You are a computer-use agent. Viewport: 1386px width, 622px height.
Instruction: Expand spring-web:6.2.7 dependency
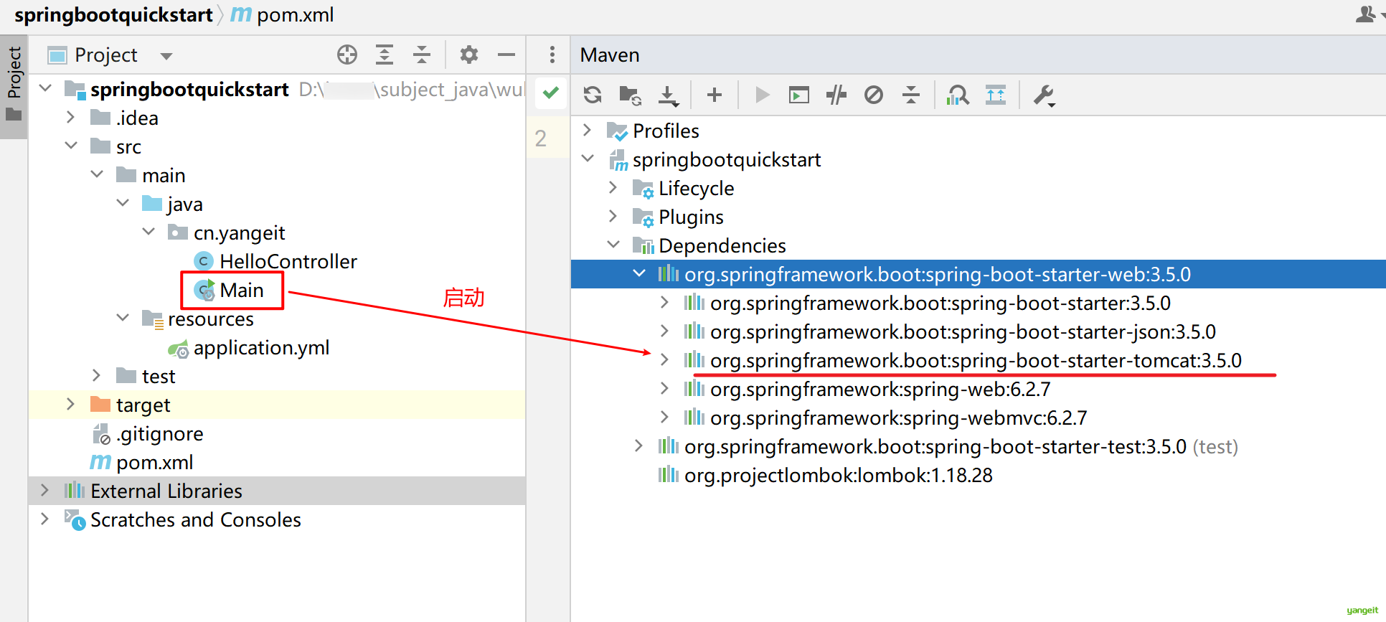click(x=664, y=388)
